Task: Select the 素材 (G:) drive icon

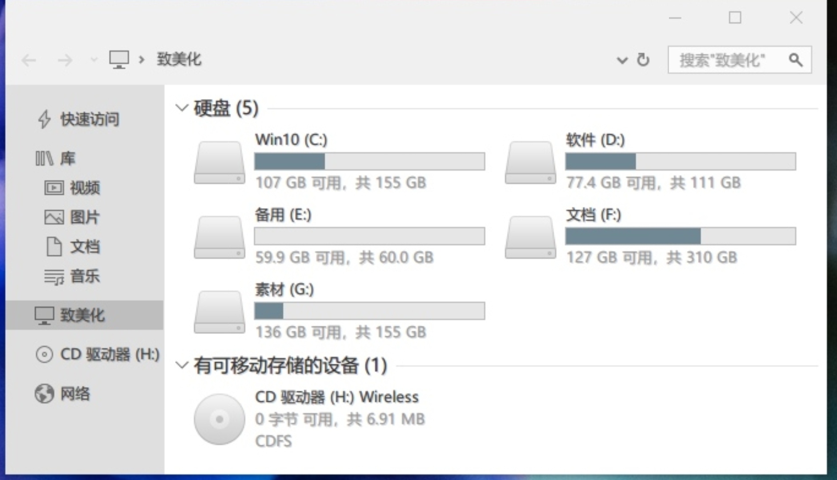Action: 219,312
